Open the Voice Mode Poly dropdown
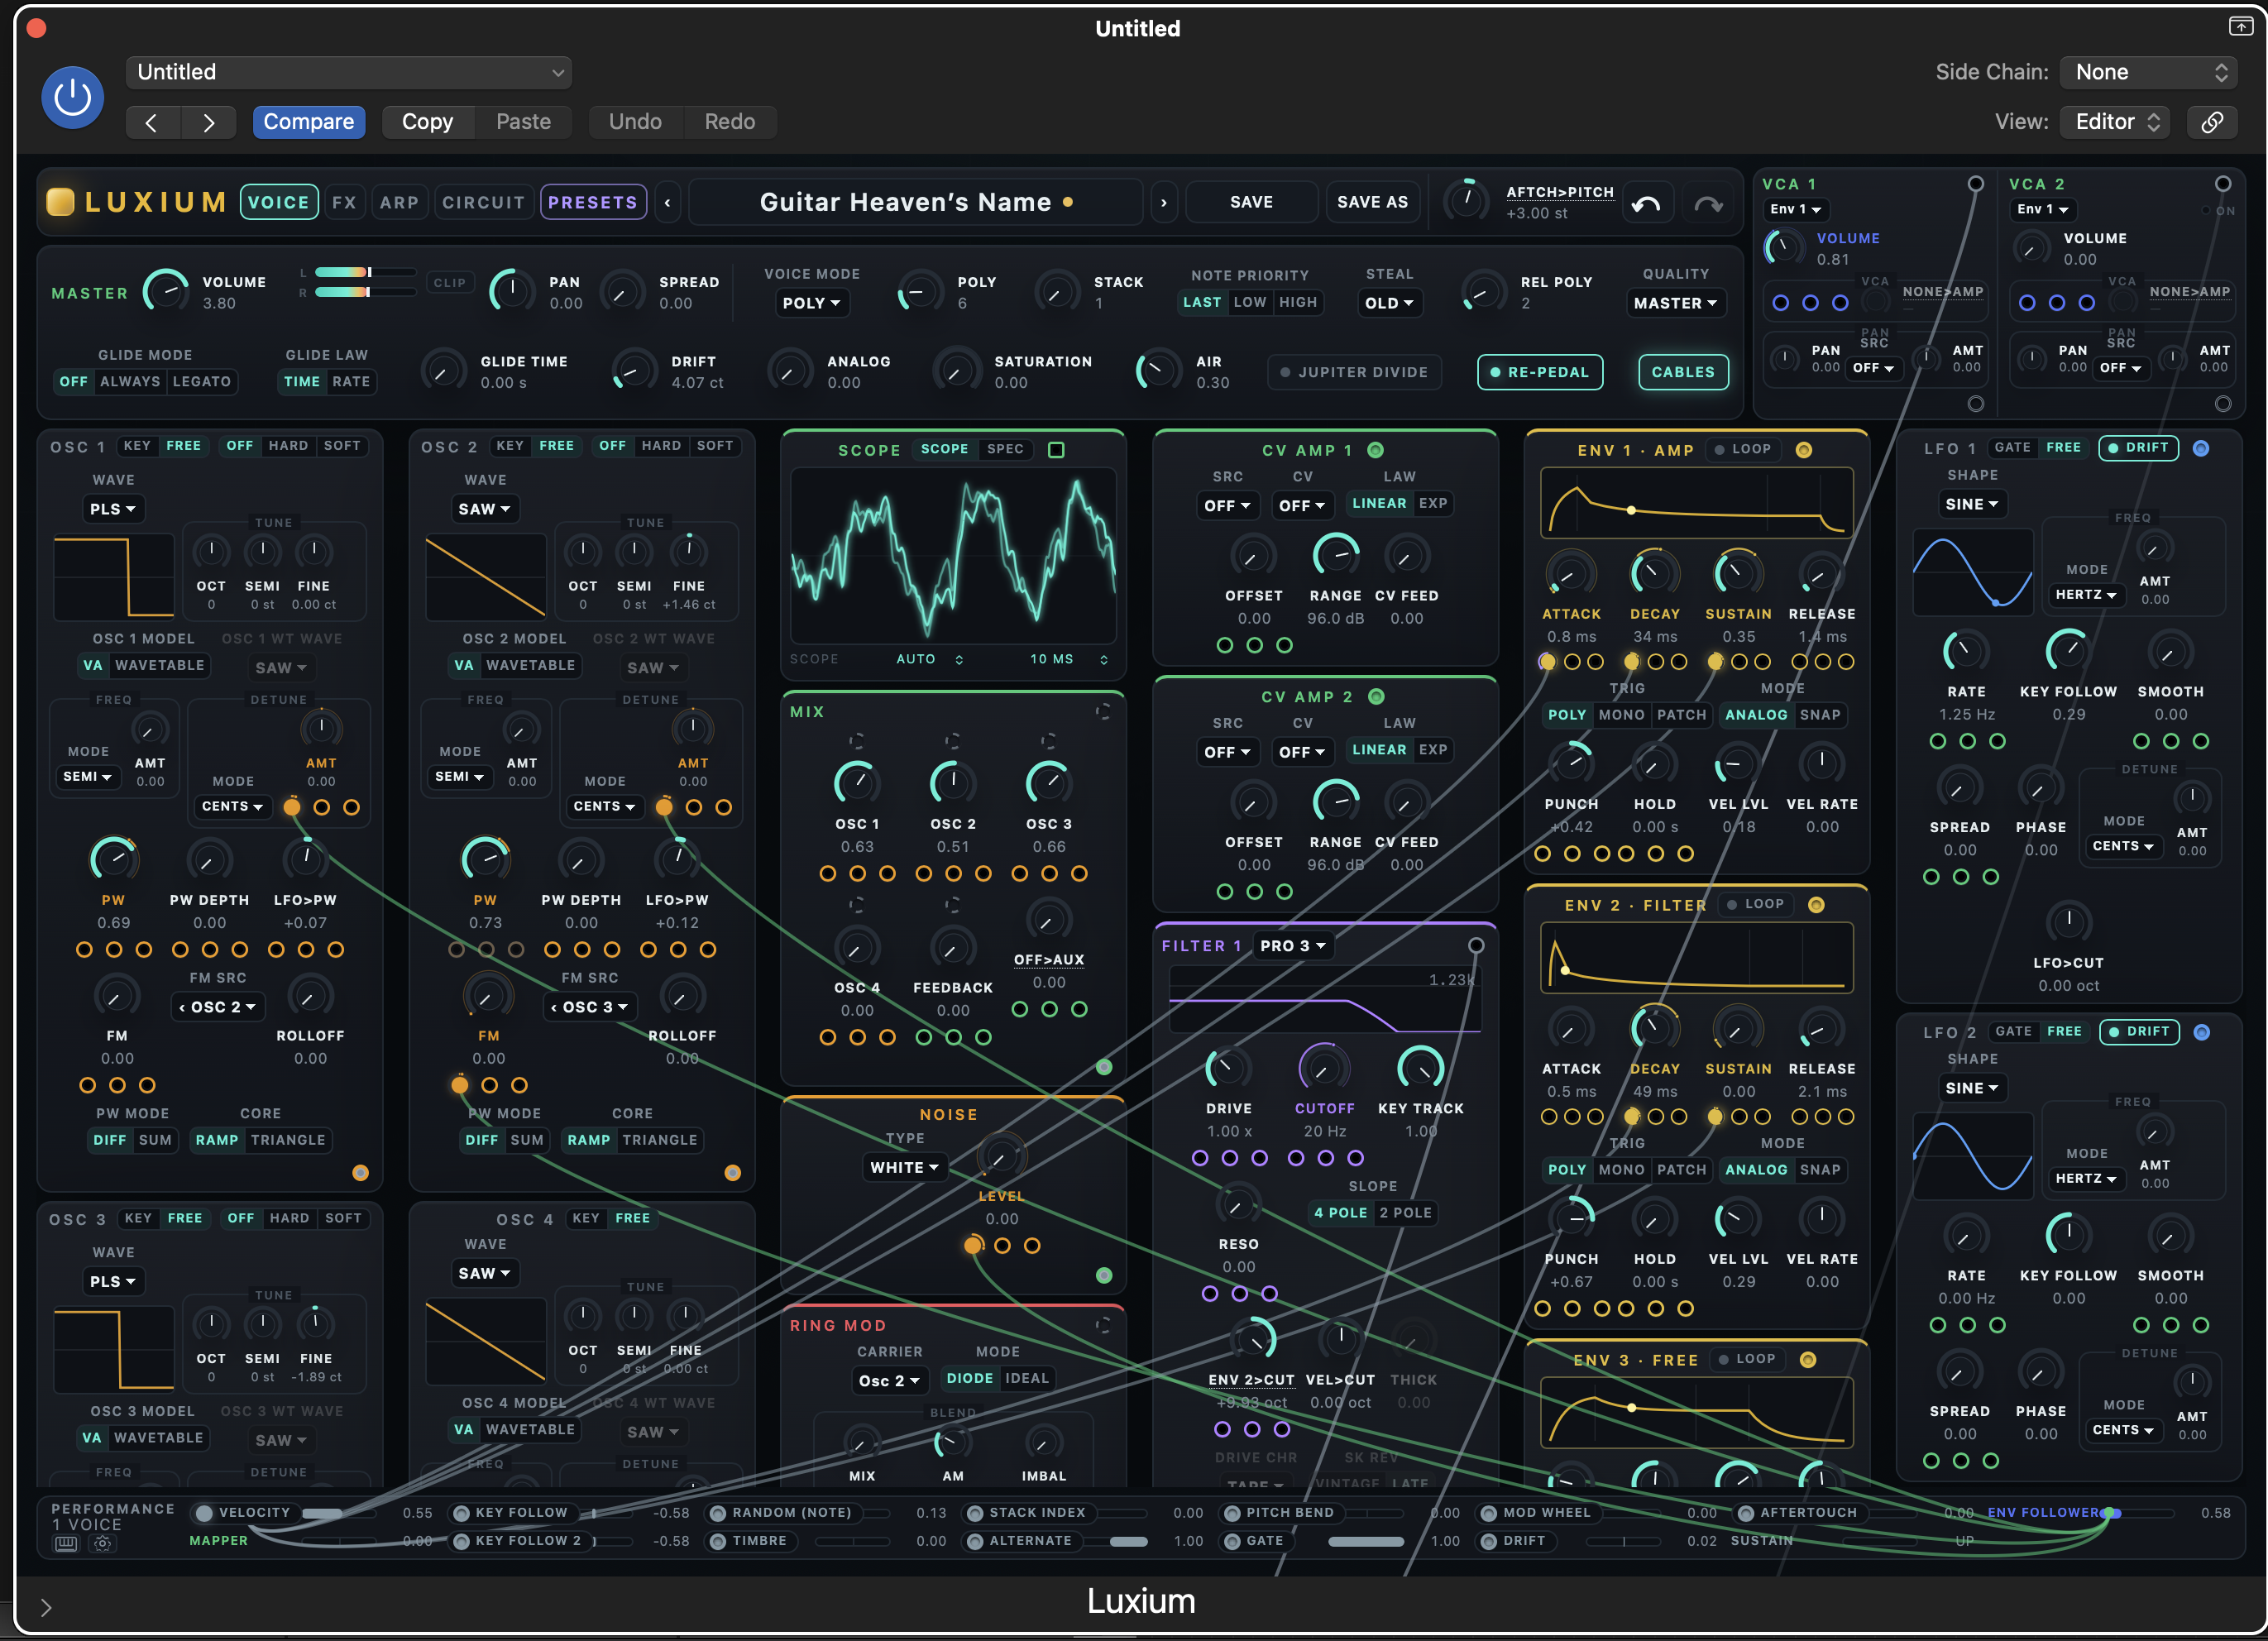Viewport: 2268px width, 1641px height. point(811,303)
